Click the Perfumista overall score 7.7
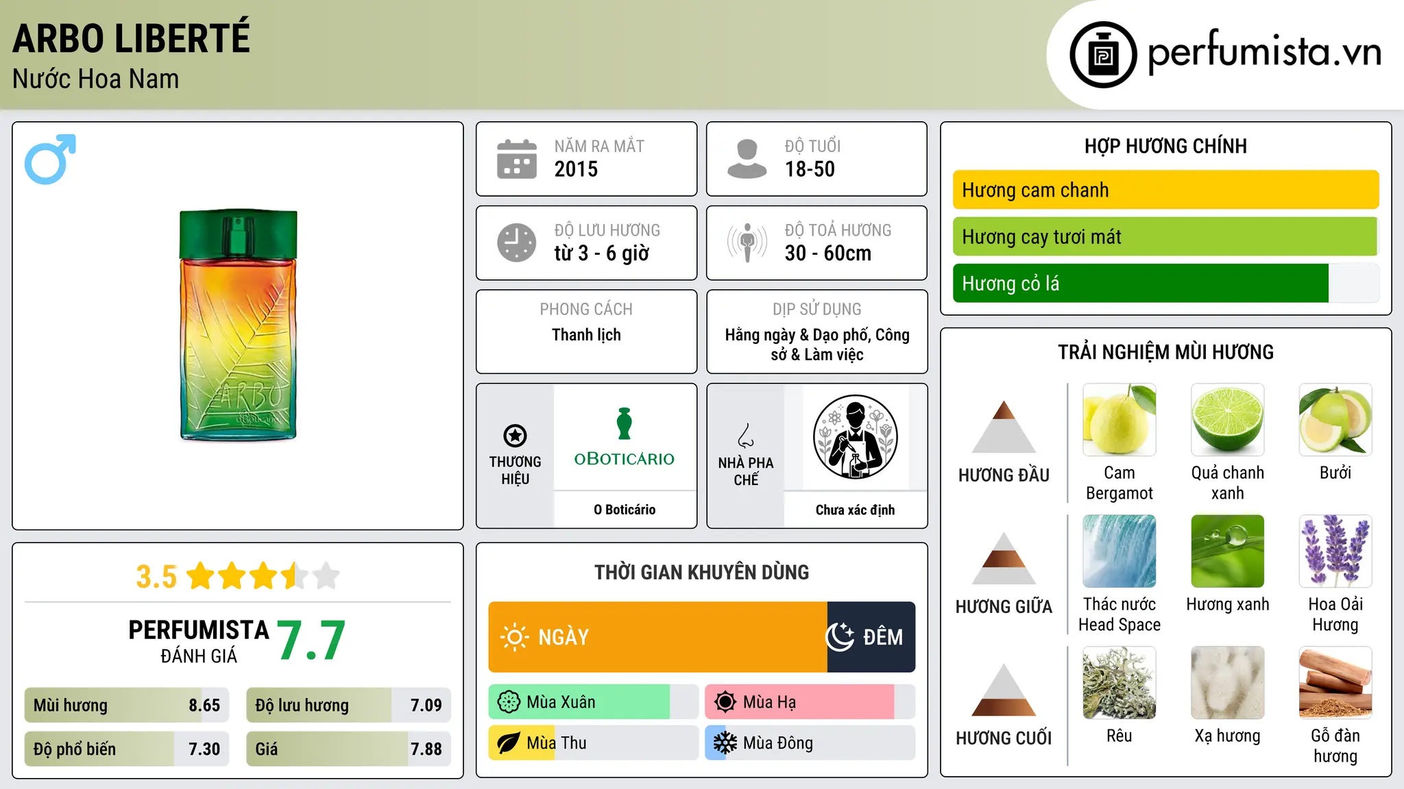Image resolution: width=1404 pixels, height=789 pixels. 312,640
